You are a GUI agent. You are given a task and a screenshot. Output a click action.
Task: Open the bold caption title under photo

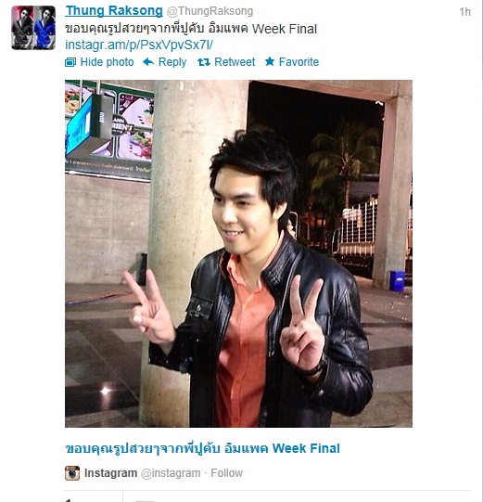[202, 448]
